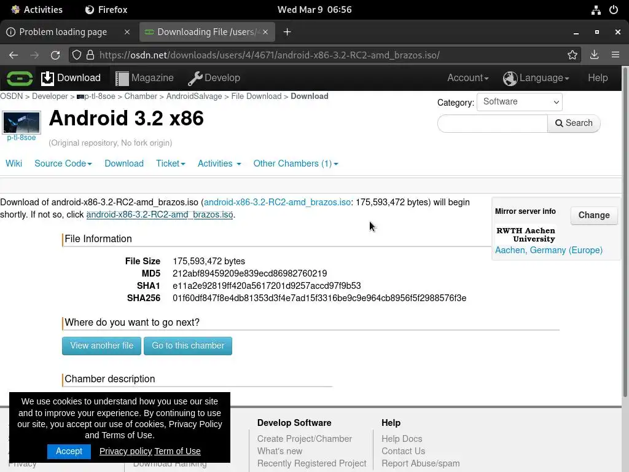
Task: Reload the current page
Action: [55, 55]
